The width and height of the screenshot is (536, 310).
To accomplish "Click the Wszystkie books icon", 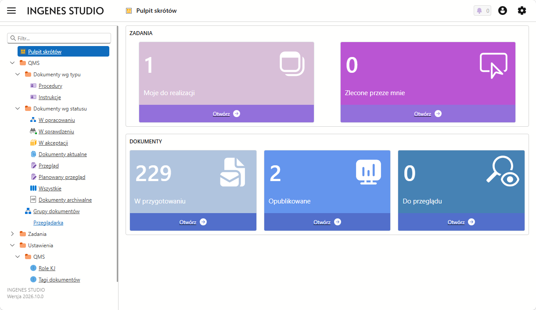I will coord(33,189).
